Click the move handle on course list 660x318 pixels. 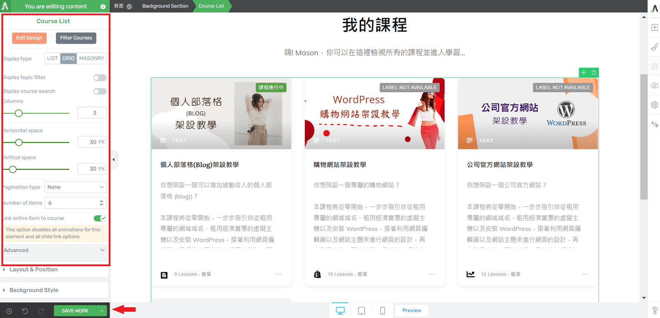(x=584, y=73)
